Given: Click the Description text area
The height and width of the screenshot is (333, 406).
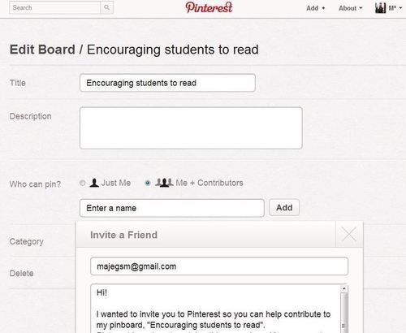Looking at the screenshot, I should 191,128.
